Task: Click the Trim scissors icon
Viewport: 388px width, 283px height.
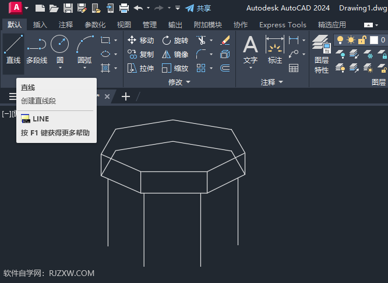Action: pos(201,40)
